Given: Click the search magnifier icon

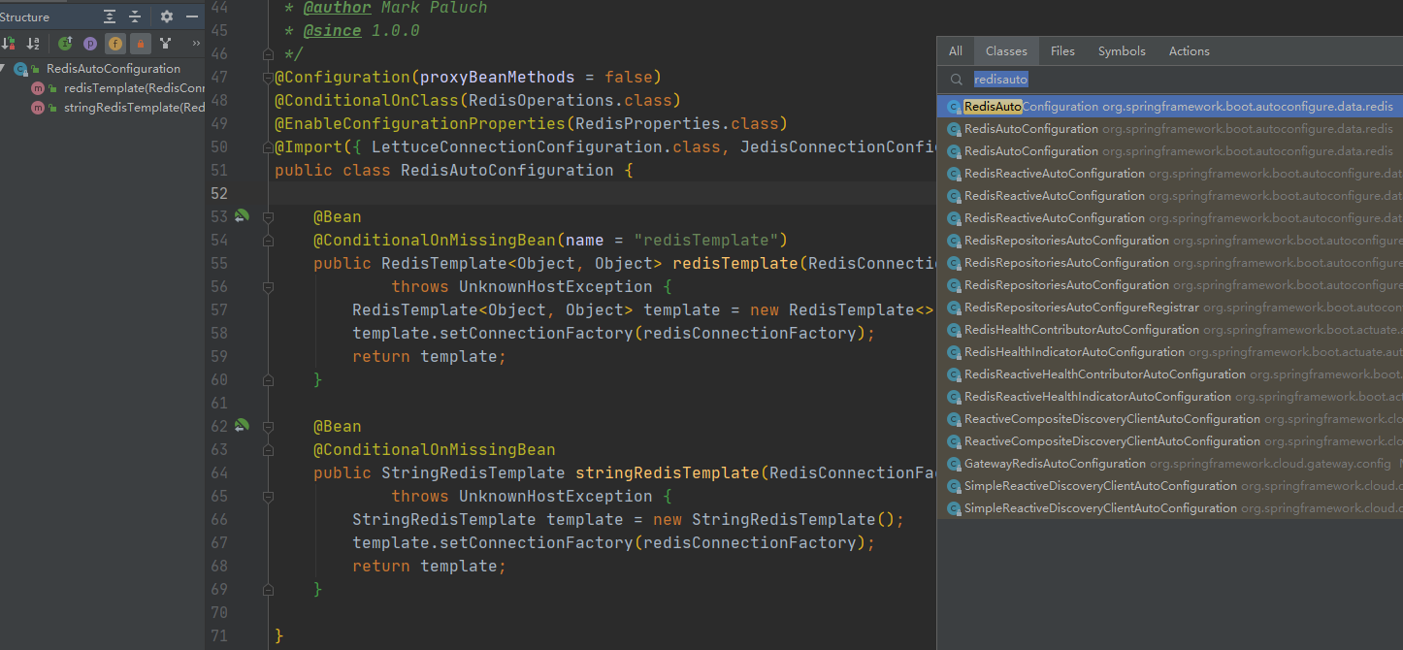Looking at the screenshot, I should (x=956, y=80).
